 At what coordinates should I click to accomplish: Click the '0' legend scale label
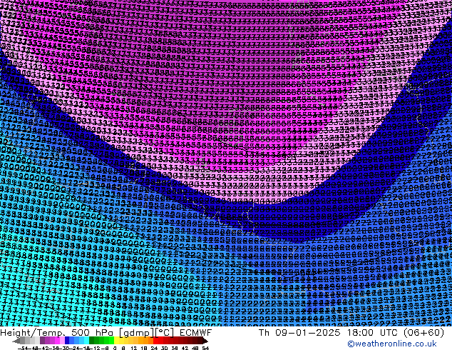115,348
